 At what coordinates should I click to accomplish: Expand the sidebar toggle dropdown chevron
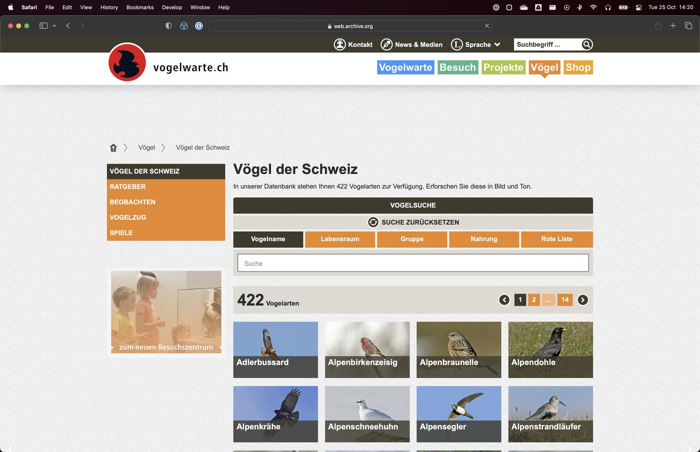54,26
